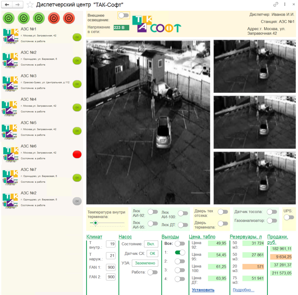Screen dimensions: 298x295
Task: Toggle the Люк АИ-100 switch
Action: [183, 213]
